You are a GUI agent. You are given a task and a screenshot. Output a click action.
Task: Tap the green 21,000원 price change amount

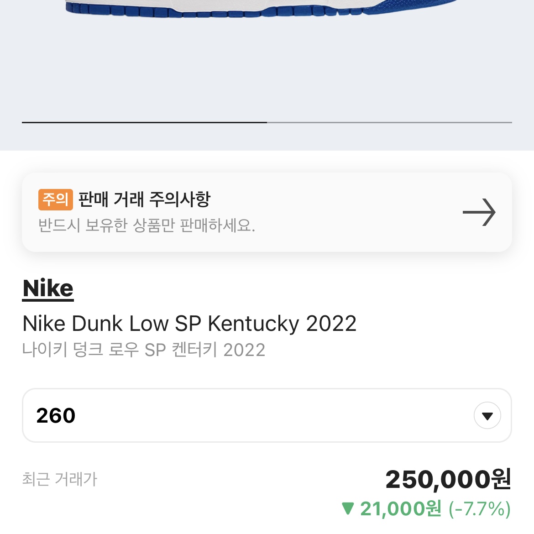(x=401, y=508)
